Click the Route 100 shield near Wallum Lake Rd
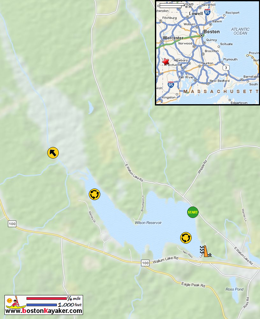The height and width of the screenshot is (319, 260). (x=145, y=263)
